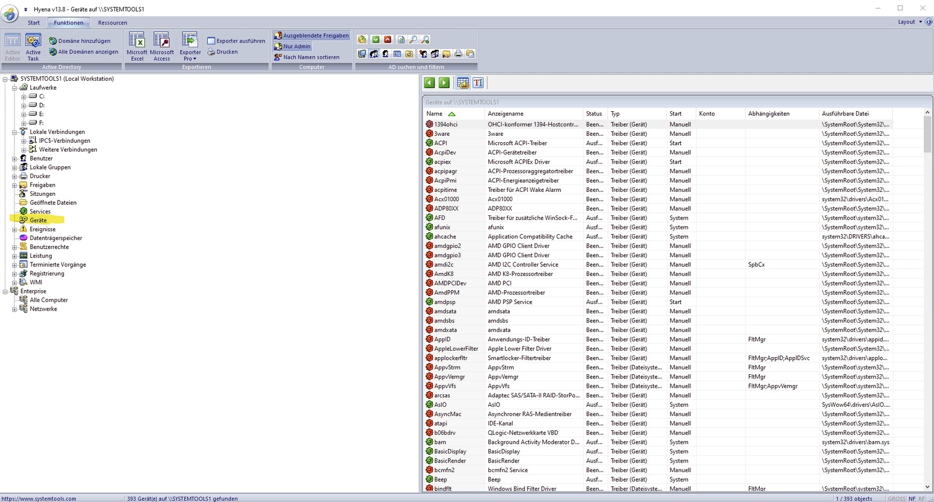Click the Drucken printer icon

(212, 52)
